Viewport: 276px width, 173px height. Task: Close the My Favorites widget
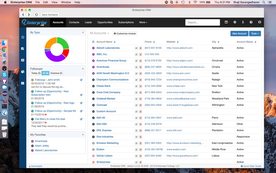click(83, 135)
